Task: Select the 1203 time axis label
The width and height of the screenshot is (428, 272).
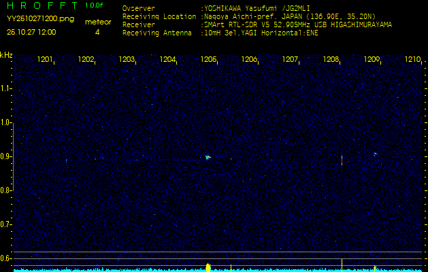Action: pos(127,60)
